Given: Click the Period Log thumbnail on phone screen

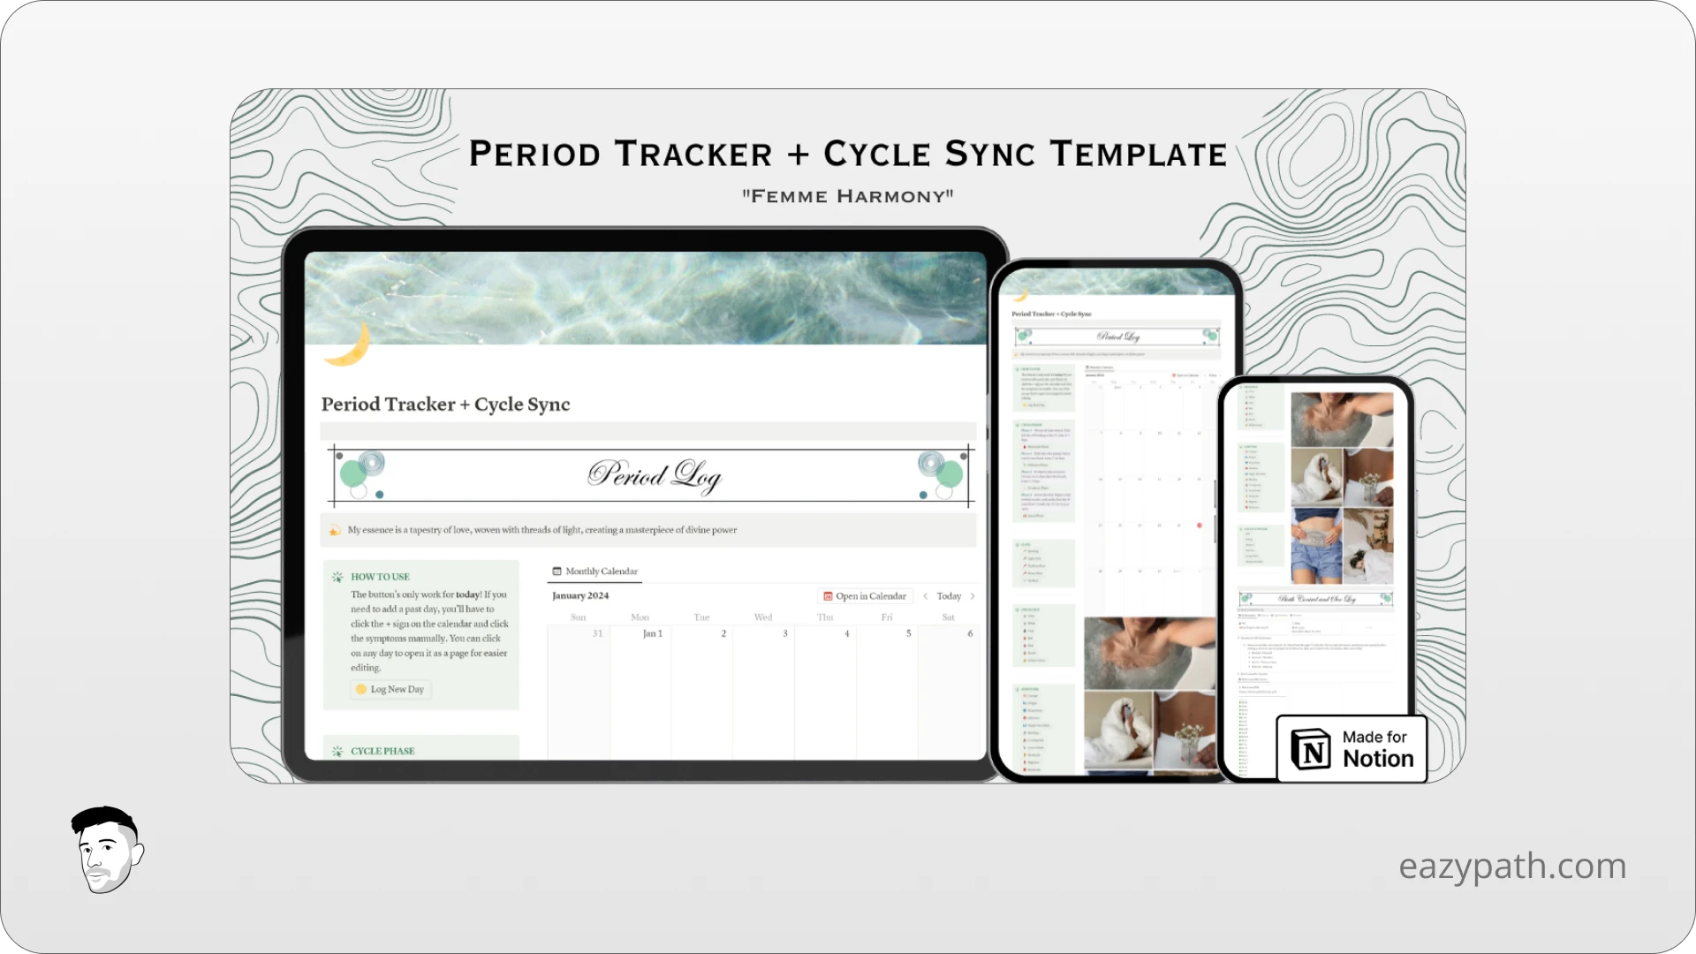Looking at the screenshot, I should 1116,336.
